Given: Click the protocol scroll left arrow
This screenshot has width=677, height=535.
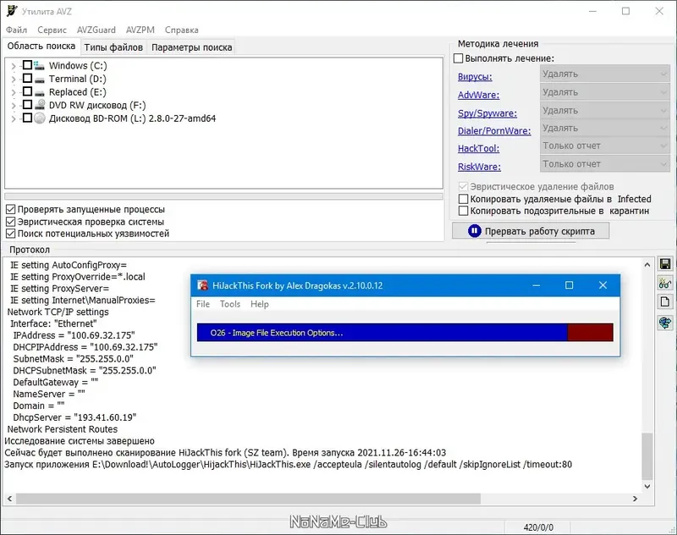Looking at the screenshot, I should (9, 499).
